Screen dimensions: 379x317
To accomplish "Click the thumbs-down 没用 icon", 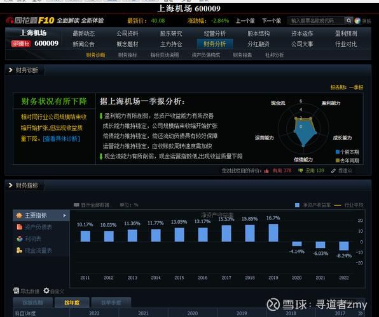I will coord(300,171).
